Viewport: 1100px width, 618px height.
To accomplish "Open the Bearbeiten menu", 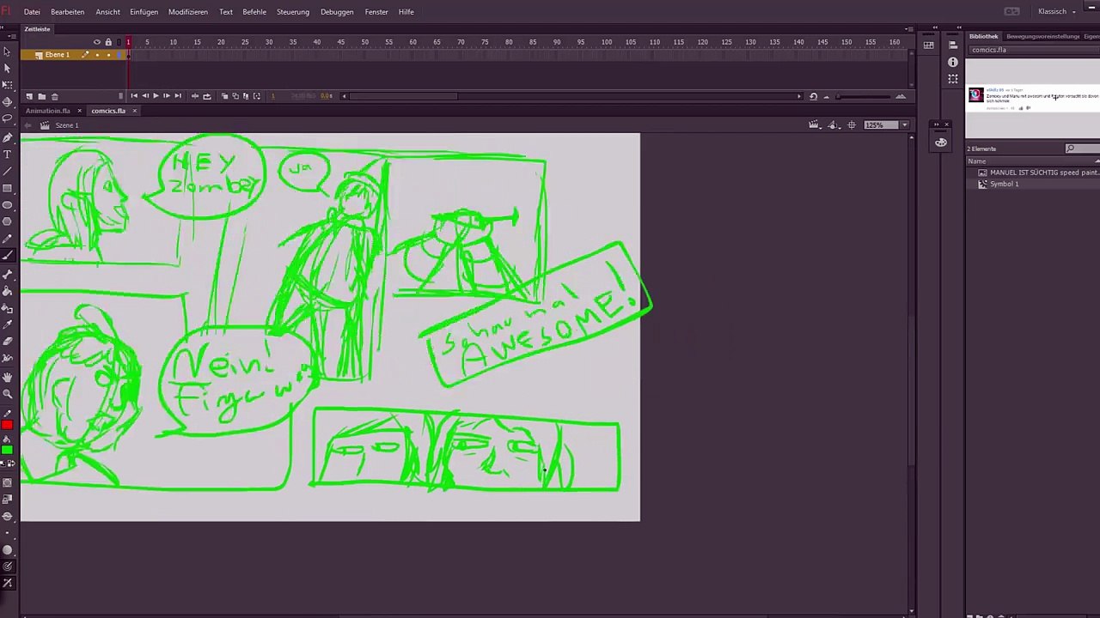I will (x=67, y=12).
